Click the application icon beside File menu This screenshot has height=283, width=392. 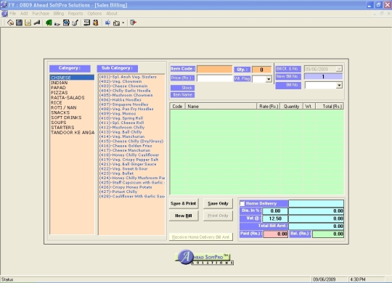point(4,14)
